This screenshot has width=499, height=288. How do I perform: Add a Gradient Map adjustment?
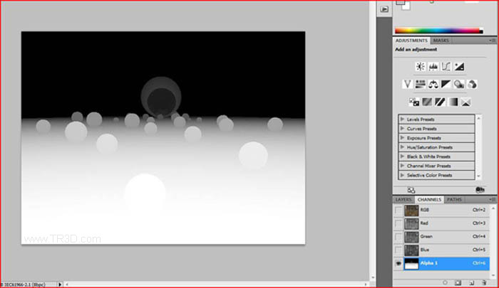click(x=453, y=102)
